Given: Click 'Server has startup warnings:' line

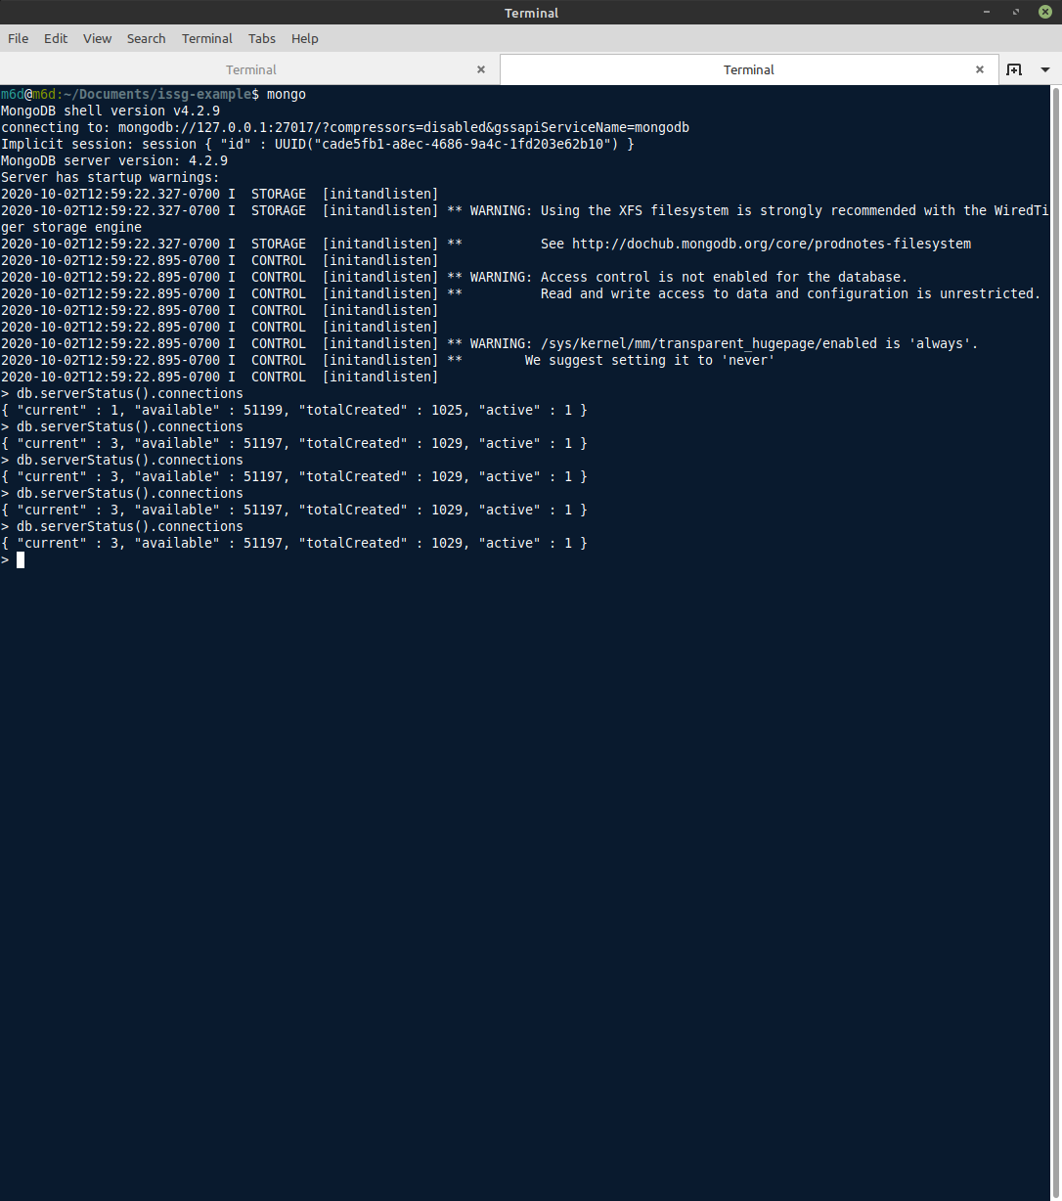Looking at the screenshot, I should (111, 177).
